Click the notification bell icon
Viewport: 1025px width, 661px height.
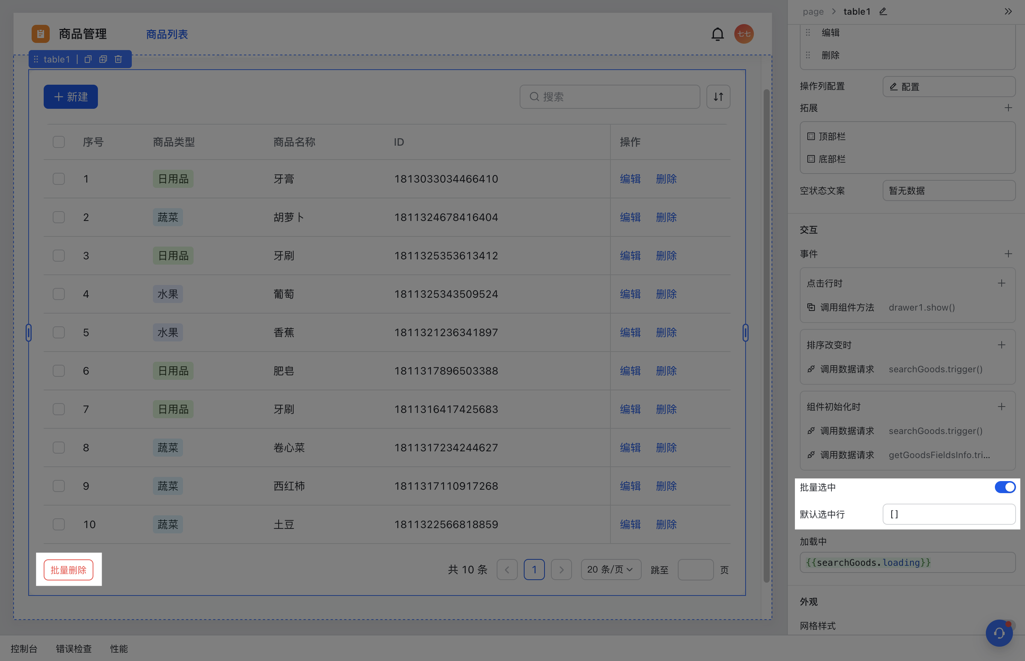pyautogui.click(x=717, y=34)
